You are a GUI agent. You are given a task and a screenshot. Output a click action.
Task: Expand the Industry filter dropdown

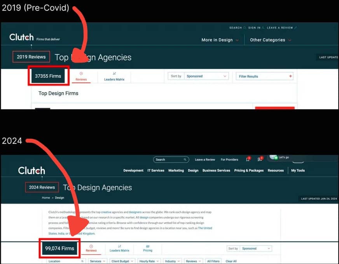pyautogui.click(x=172, y=261)
